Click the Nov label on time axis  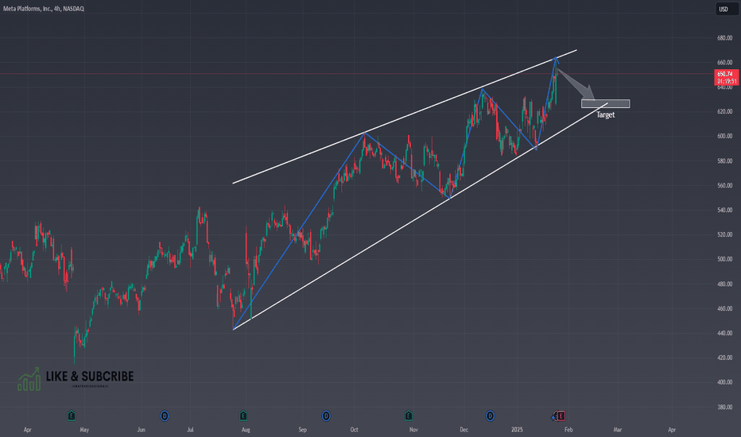coord(413,430)
